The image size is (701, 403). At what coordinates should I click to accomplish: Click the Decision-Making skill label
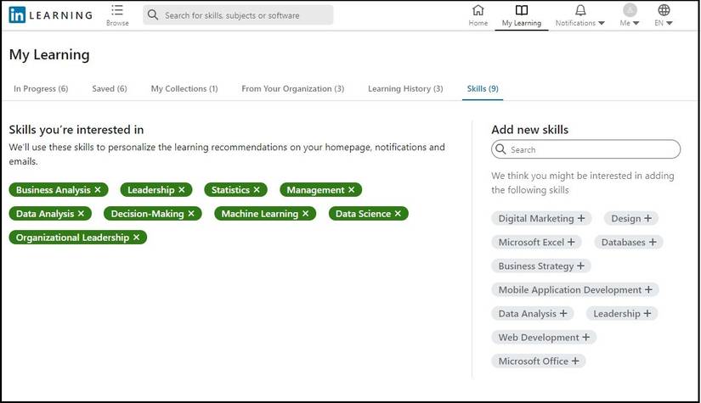tap(147, 213)
